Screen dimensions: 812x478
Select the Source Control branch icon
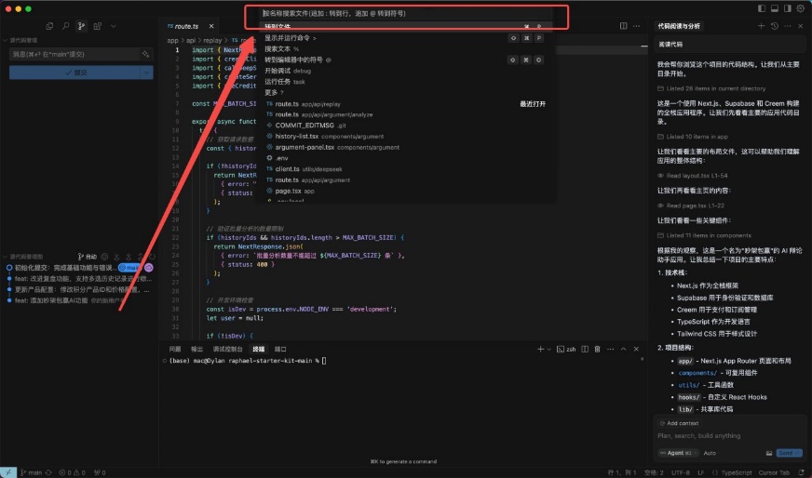click(x=83, y=26)
